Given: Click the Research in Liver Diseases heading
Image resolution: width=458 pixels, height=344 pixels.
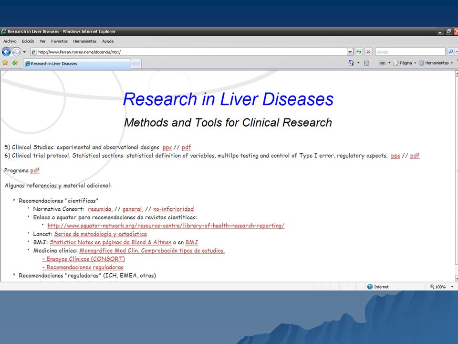Looking at the screenshot, I should [x=228, y=99].
